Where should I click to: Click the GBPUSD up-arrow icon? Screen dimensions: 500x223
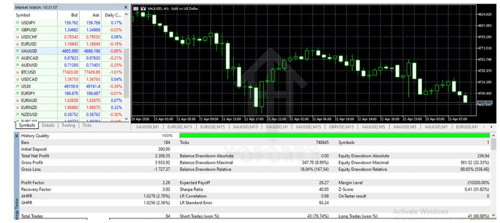tap(17, 30)
